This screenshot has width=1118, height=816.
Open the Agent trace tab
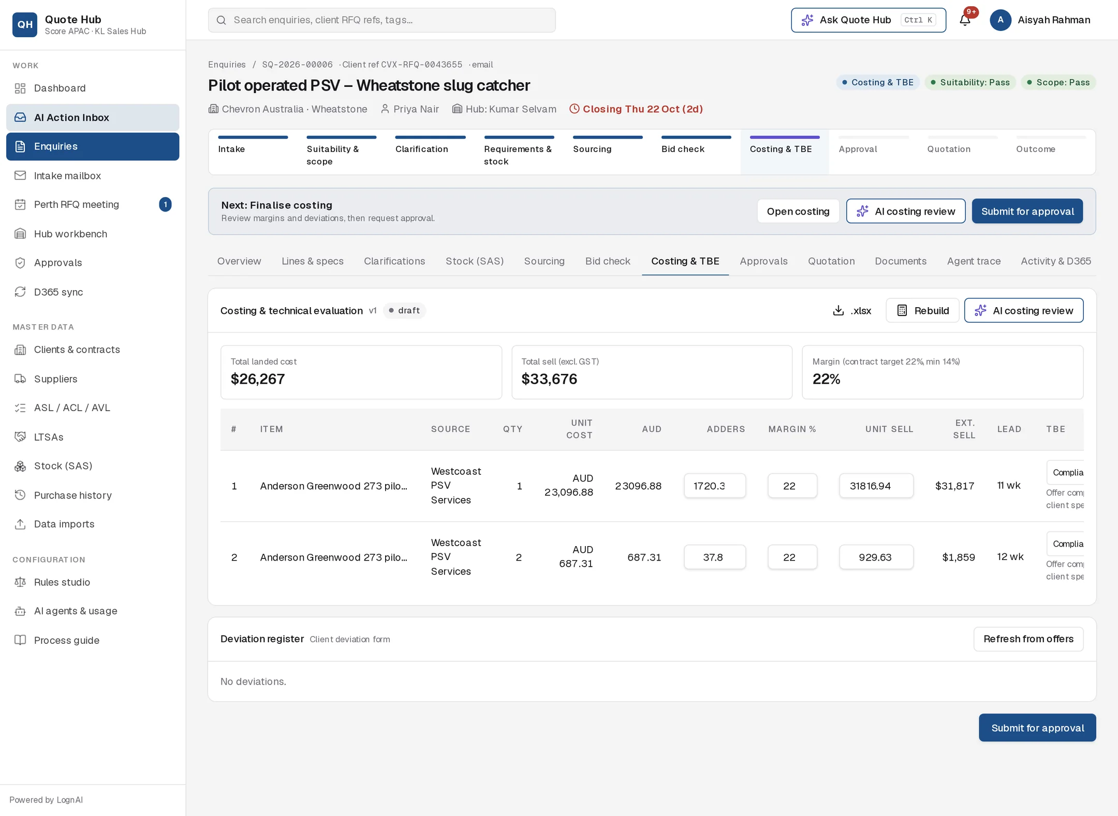[974, 261]
